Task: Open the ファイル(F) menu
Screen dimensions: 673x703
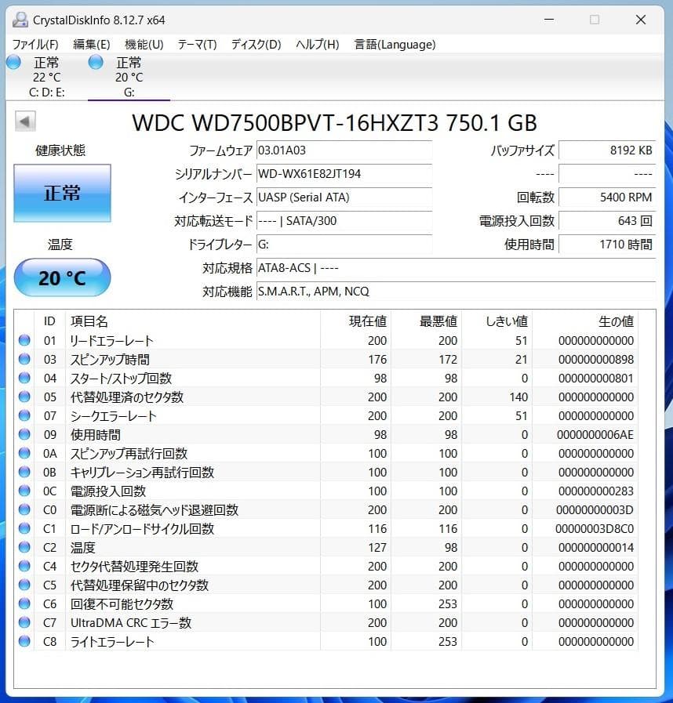Action: click(x=35, y=45)
